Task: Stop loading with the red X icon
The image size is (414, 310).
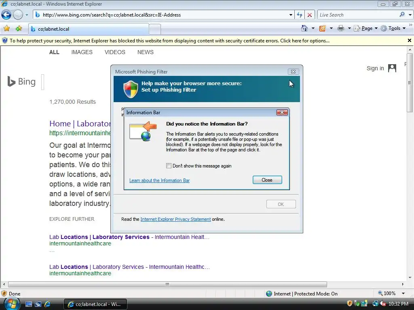Action: (x=309, y=15)
